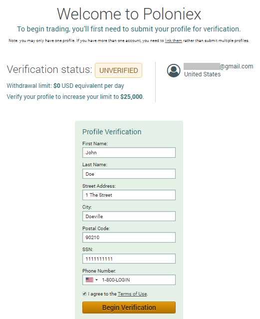Click the user profile avatar icon
The width and height of the screenshot is (260, 319).
click(x=174, y=70)
